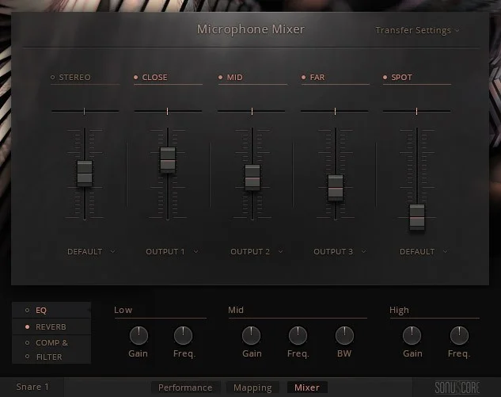
Task: Turn off the FAR microphone channel
Action: [x=303, y=78]
